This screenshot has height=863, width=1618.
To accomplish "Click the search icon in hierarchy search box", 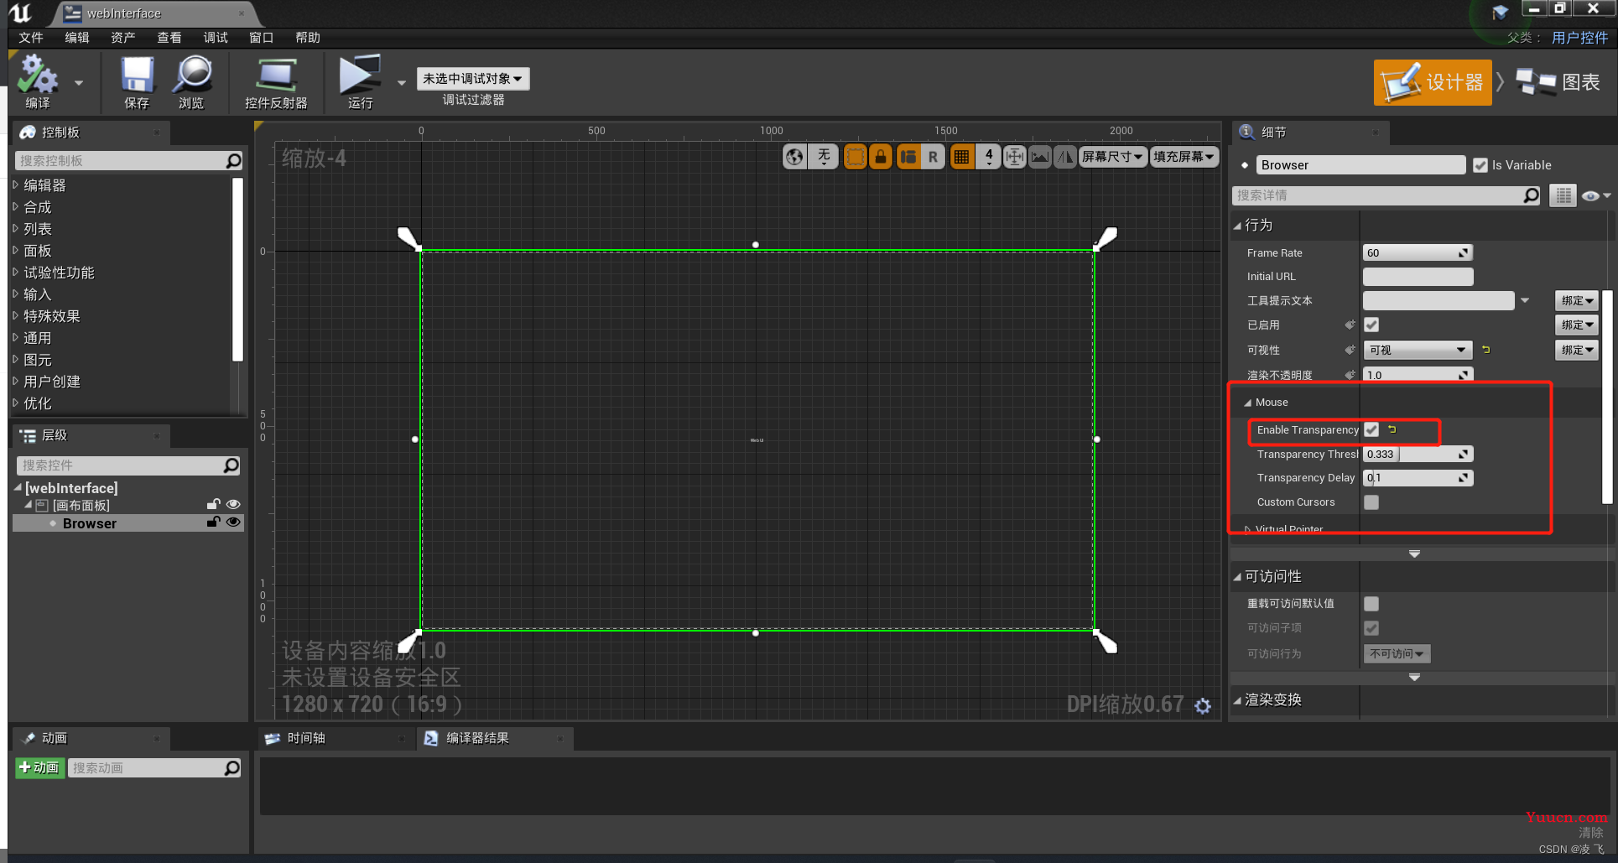I will coord(232,465).
